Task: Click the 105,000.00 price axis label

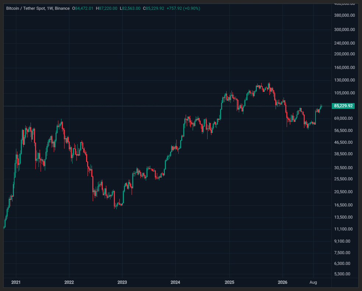Action: (x=344, y=93)
